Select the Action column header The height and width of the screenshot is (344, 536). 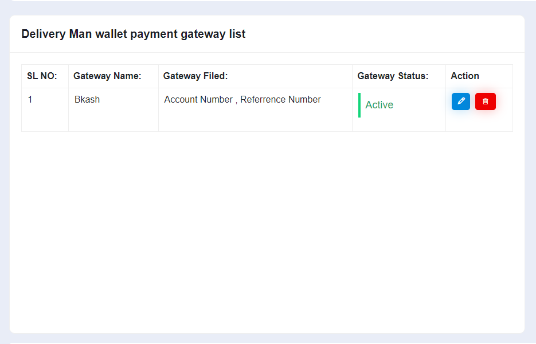(x=464, y=76)
